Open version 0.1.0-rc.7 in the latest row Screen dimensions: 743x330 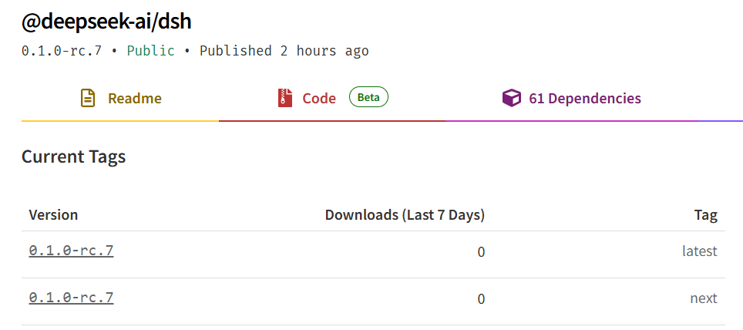tap(71, 251)
